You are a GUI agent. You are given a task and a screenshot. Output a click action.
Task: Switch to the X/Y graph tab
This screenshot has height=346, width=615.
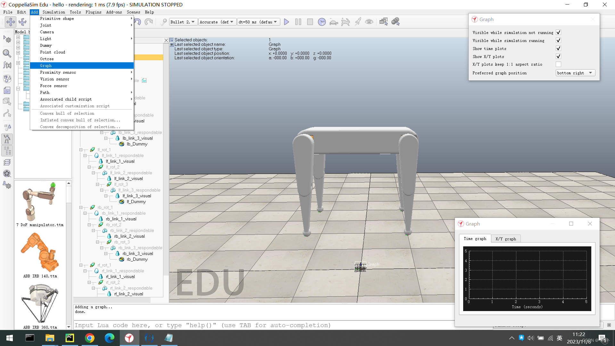coord(505,239)
